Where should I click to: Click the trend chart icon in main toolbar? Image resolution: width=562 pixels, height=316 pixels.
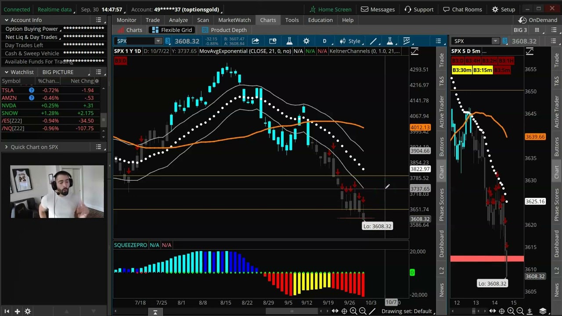coord(407,41)
